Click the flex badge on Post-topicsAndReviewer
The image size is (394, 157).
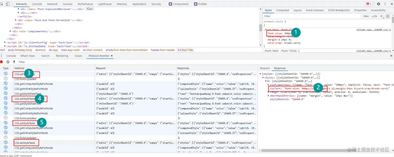(x=90, y=9)
